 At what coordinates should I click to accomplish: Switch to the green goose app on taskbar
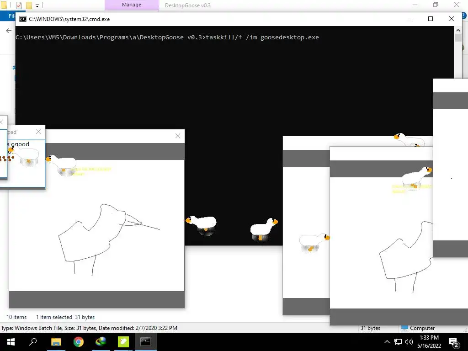click(123, 342)
